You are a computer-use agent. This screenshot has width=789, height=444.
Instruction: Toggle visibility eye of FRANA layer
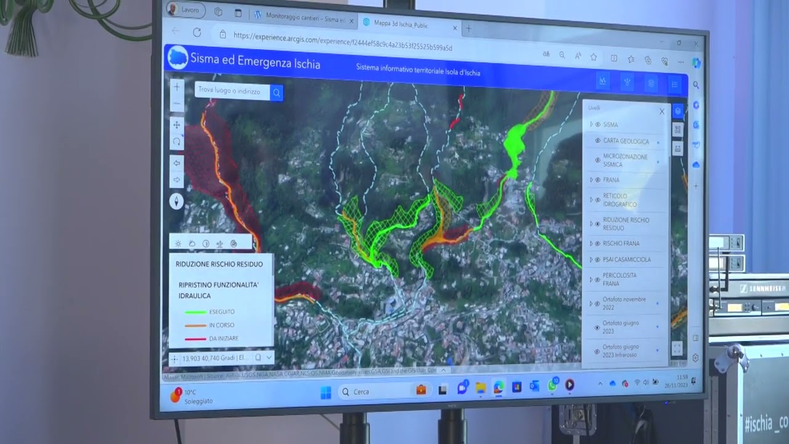[598, 180]
